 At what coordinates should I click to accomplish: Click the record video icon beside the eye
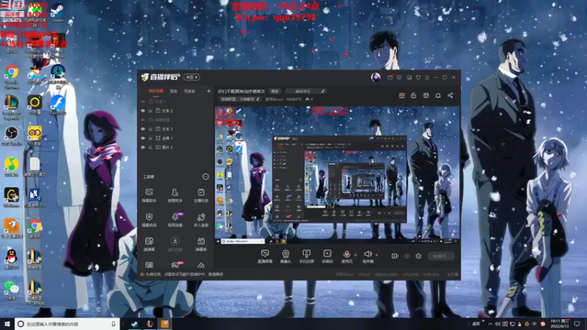pyautogui.click(x=395, y=256)
